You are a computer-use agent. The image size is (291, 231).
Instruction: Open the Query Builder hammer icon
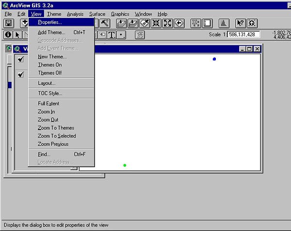point(105,24)
